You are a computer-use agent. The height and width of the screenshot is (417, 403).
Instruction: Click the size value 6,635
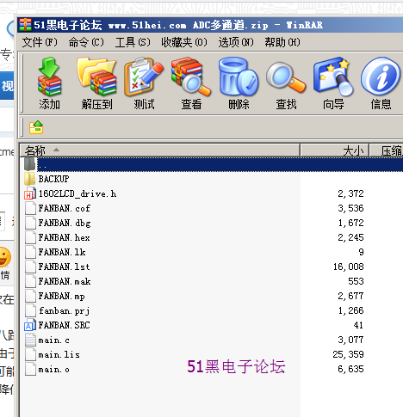[350, 369]
